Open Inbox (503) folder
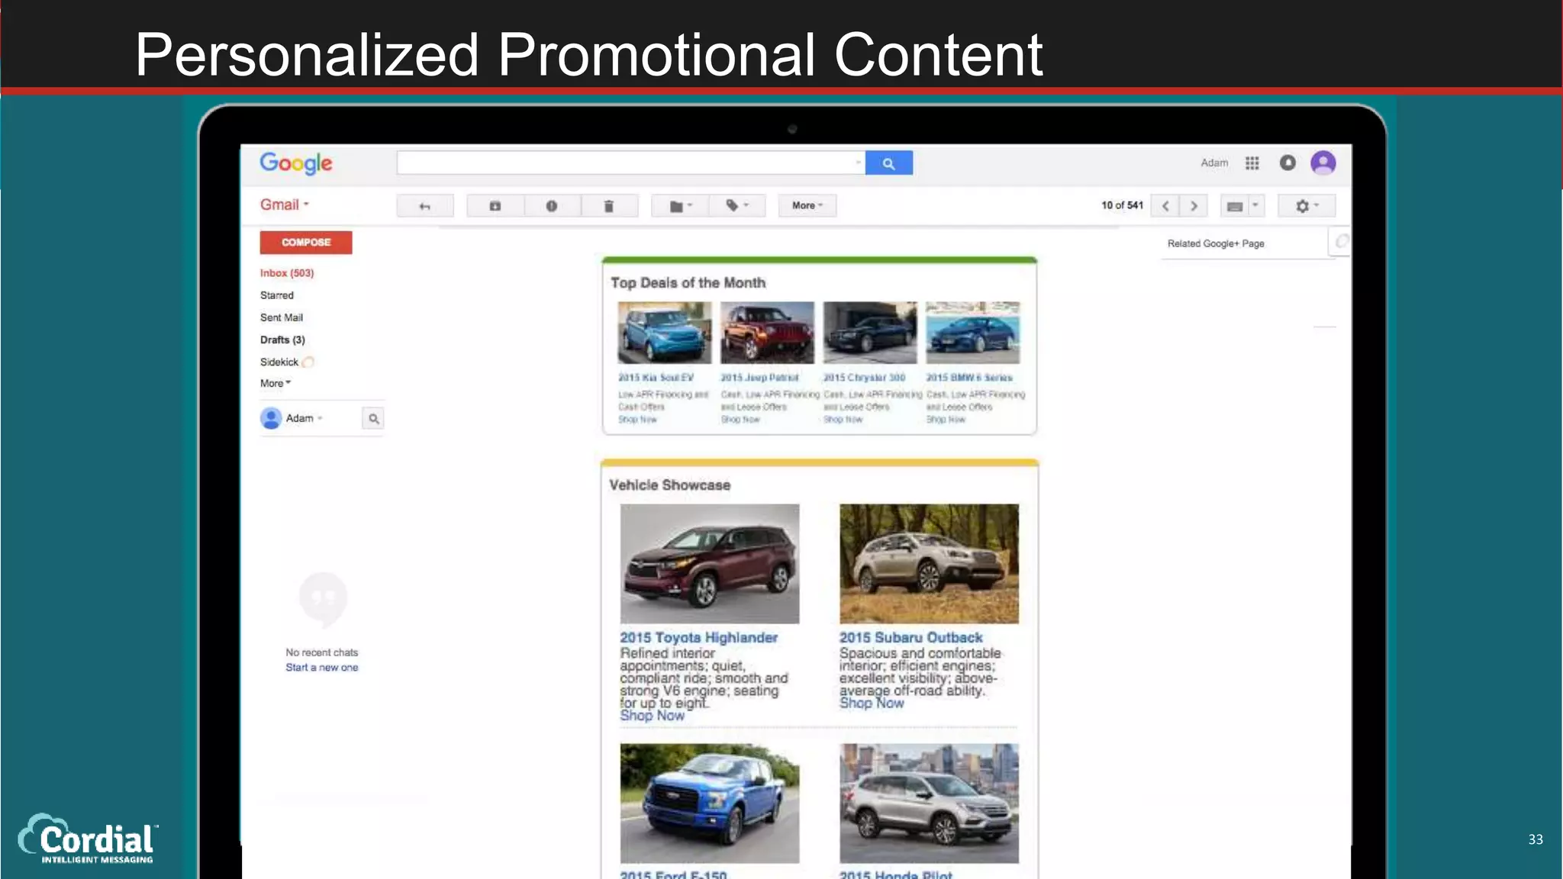 click(287, 273)
